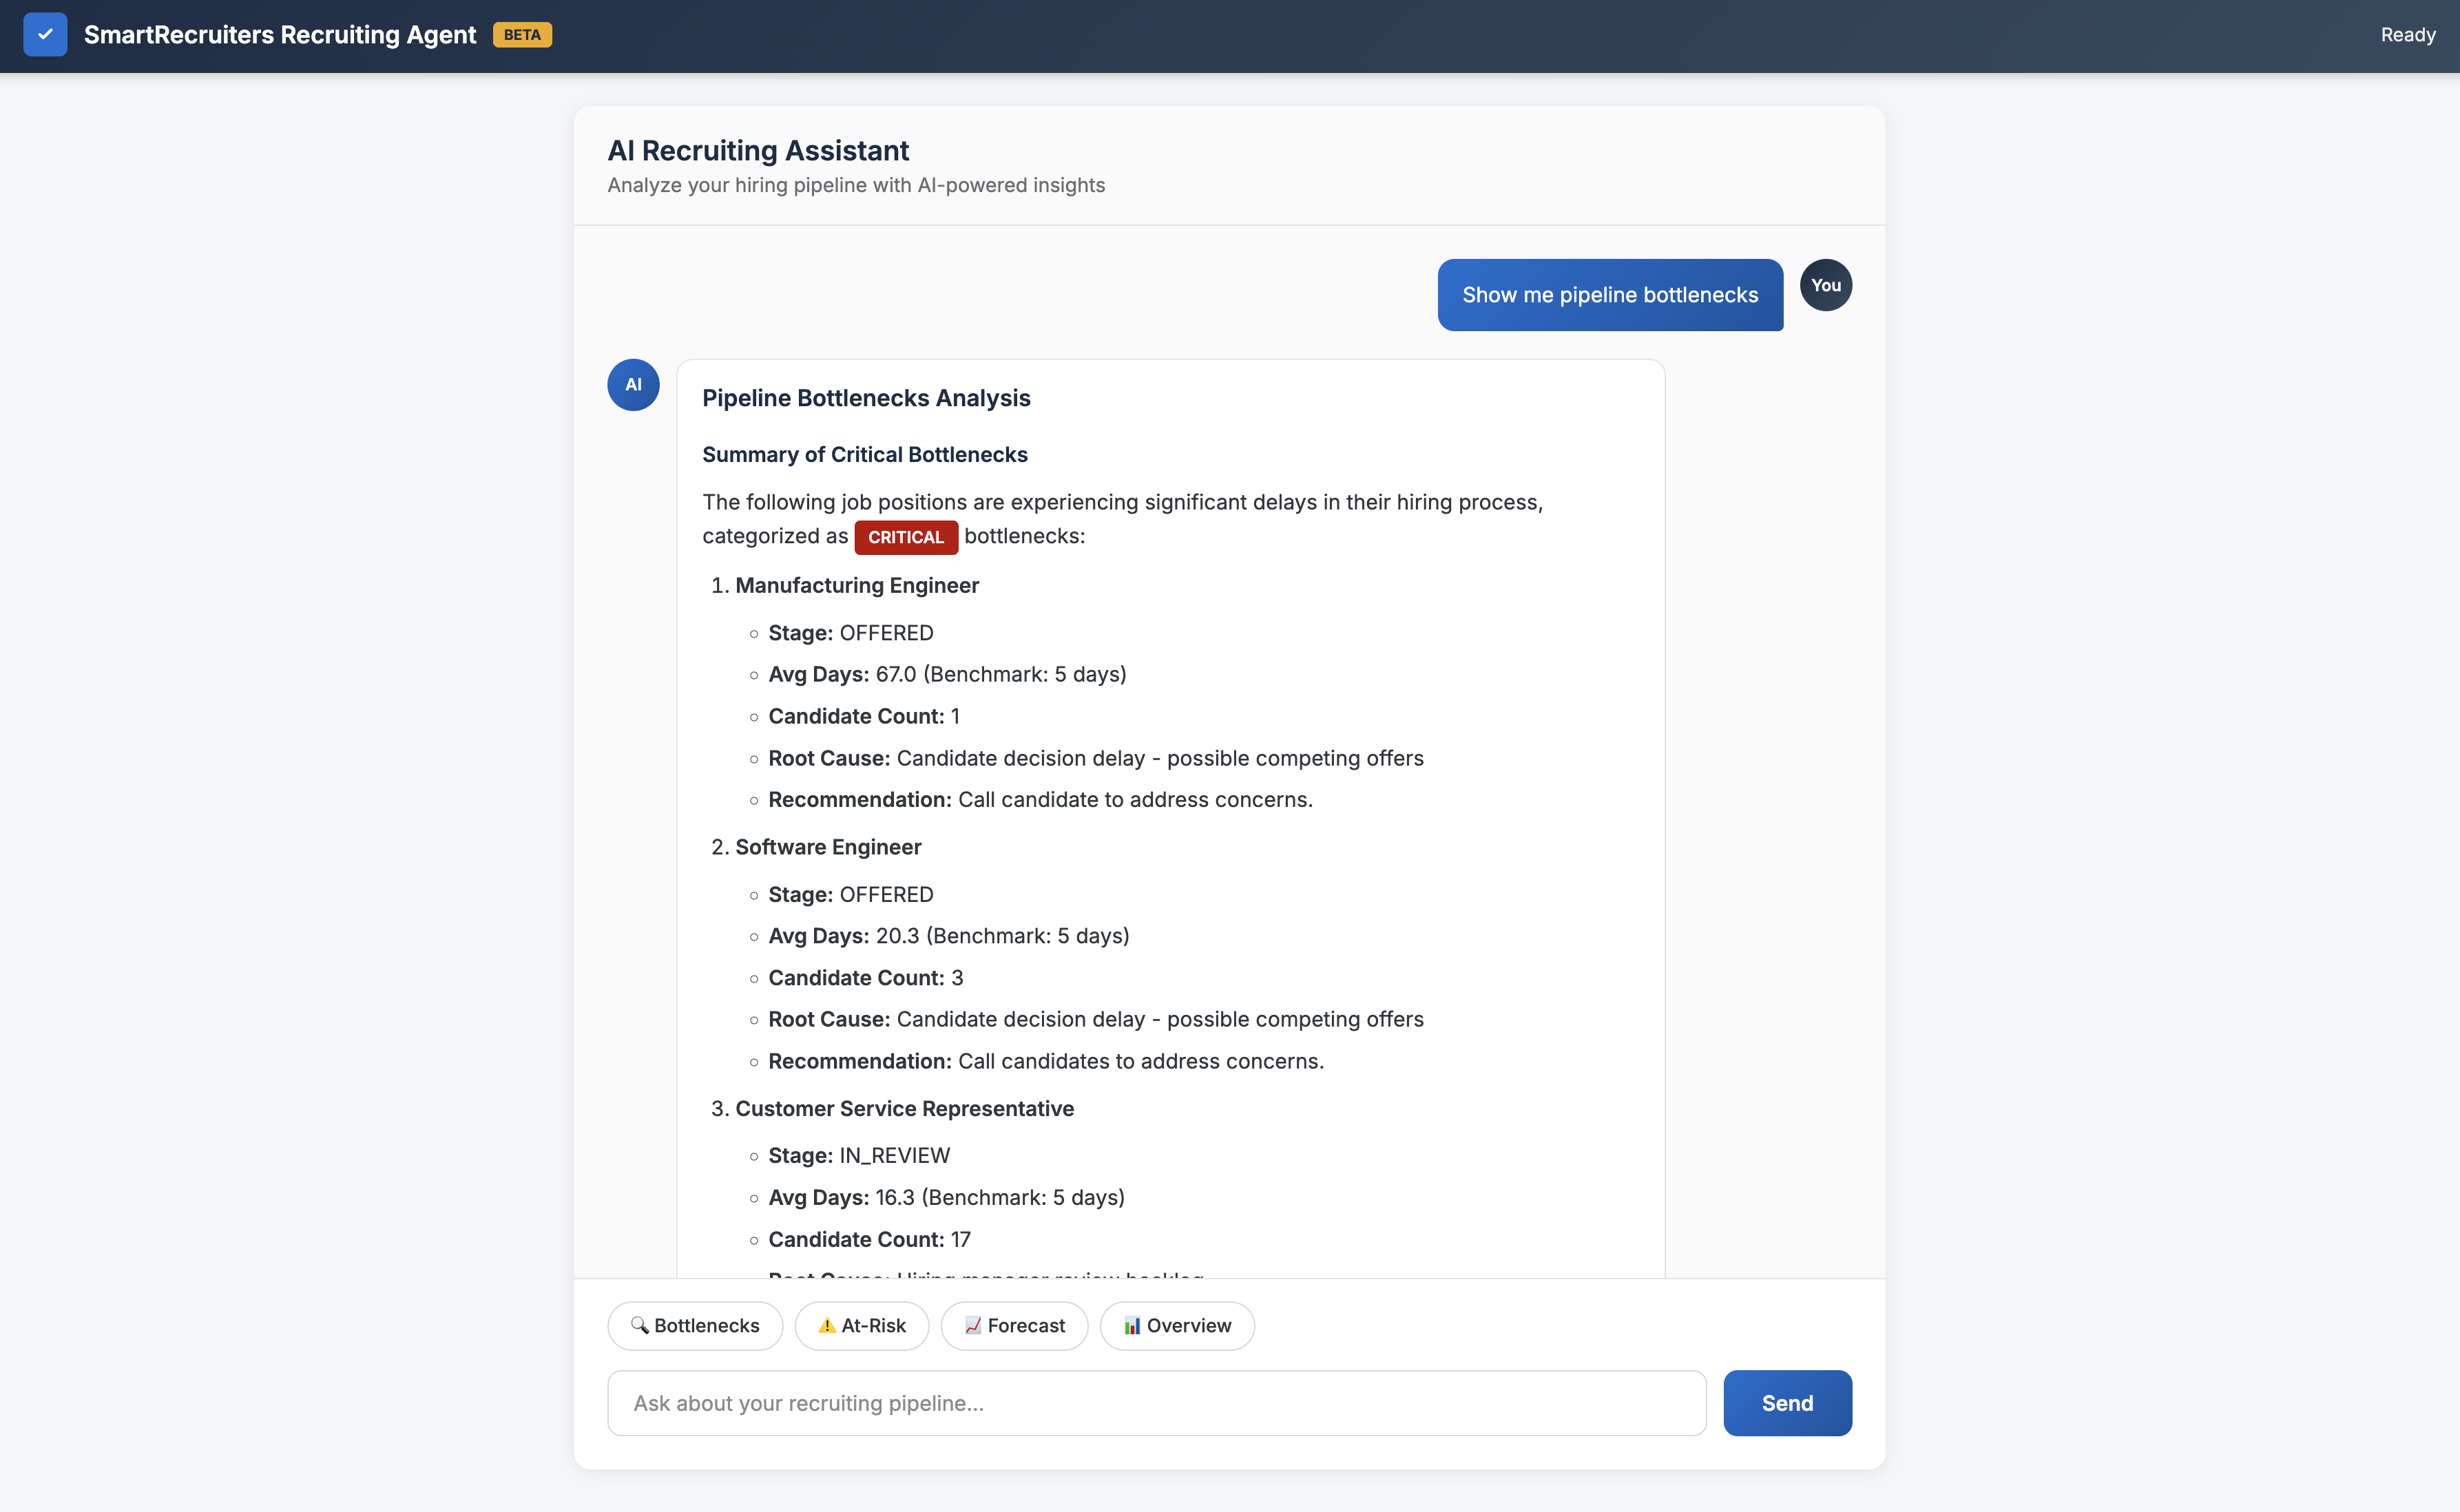This screenshot has height=1512, width=2460.
Task: Click the Manufacturing Engineer list item
Action: click(x=857, y=585)
